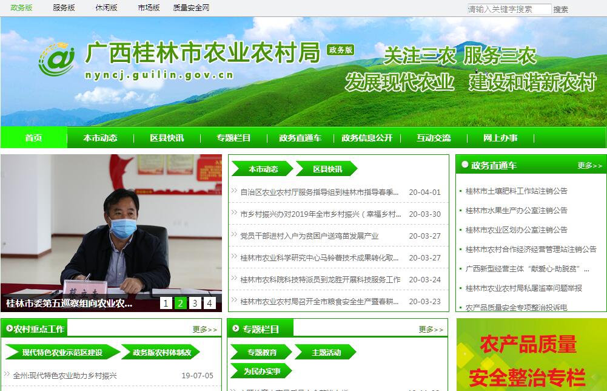Open the 服务版 version link
This screenshot has height=391, width=607.
click(x=64, y=7)
